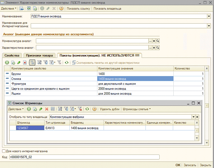The width and height of the screenshot is (214, 168).
Task: Clear the Характеристика аналог field
Action: pyautogui.click(x=154, y=48)
